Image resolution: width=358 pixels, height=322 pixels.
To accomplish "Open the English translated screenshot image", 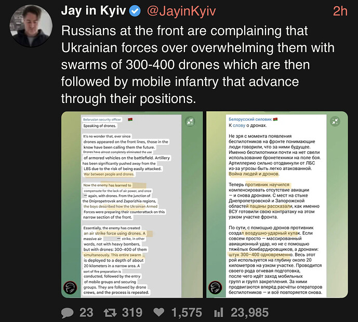I will coord(132,204).
